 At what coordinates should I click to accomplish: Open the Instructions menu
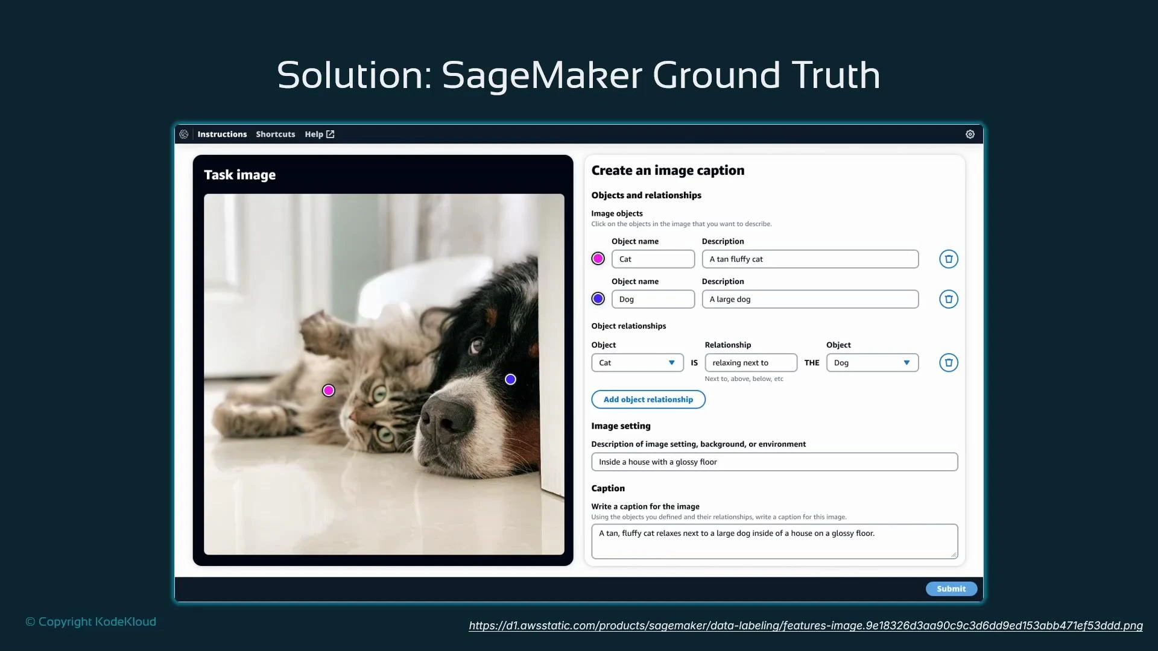222,134
